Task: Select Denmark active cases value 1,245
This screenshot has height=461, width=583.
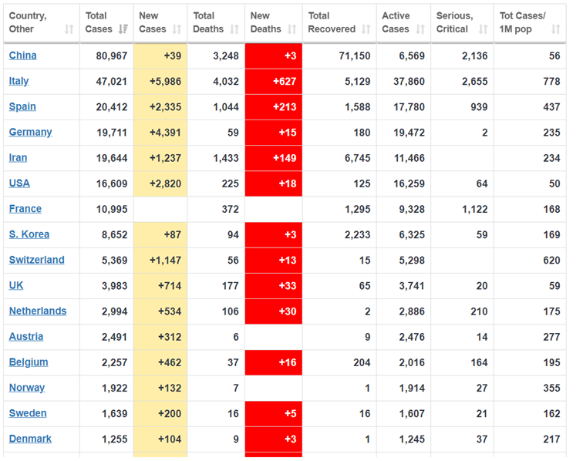Action: [x=412, y=439]
